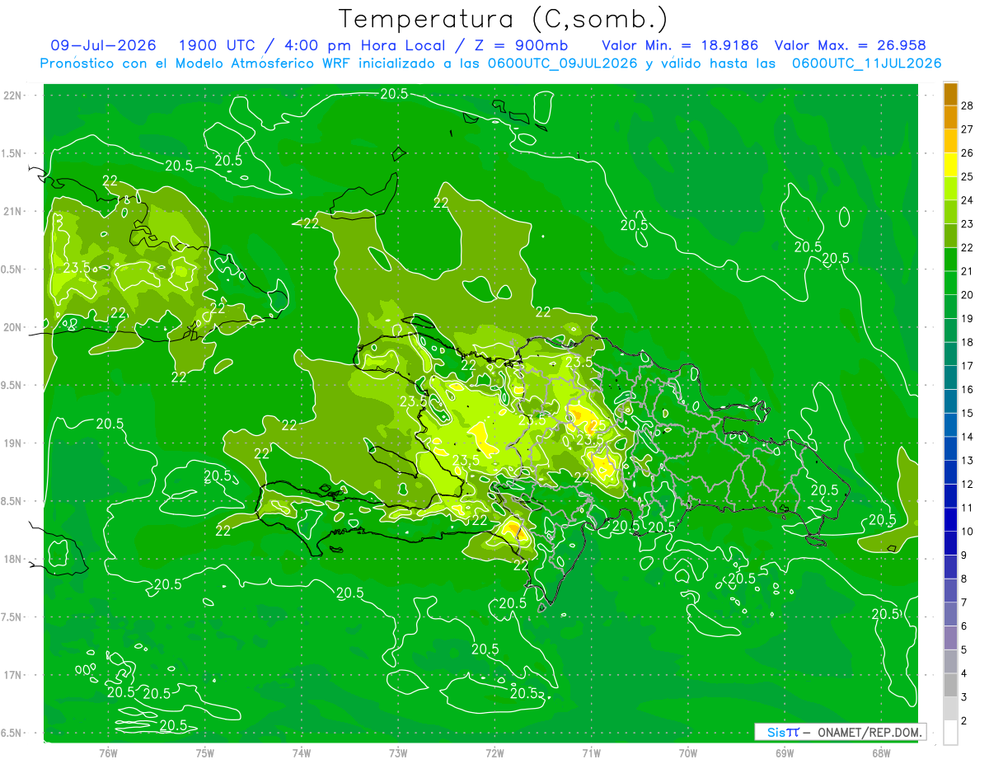This screenshot has height=764, width=989.
Task: Click legend color band between 26 and 27
Action: pos(950,141)
